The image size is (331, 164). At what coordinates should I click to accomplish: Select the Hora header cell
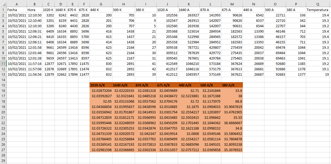click(34, 10)
